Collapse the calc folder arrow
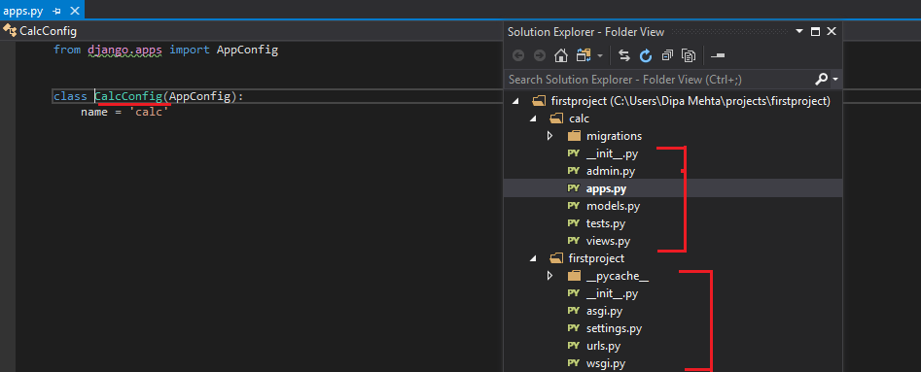 [533, 118]
